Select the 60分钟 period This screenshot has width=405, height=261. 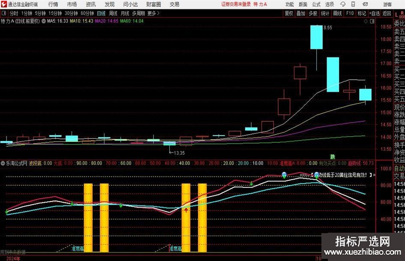tap(87, 13)
